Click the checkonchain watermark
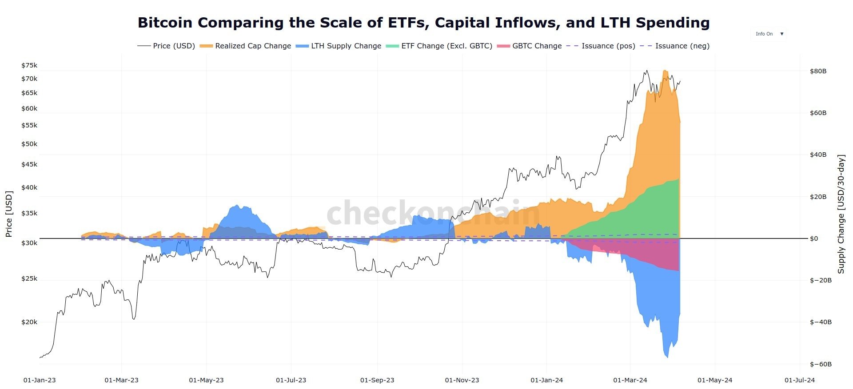 click(433, 214)
